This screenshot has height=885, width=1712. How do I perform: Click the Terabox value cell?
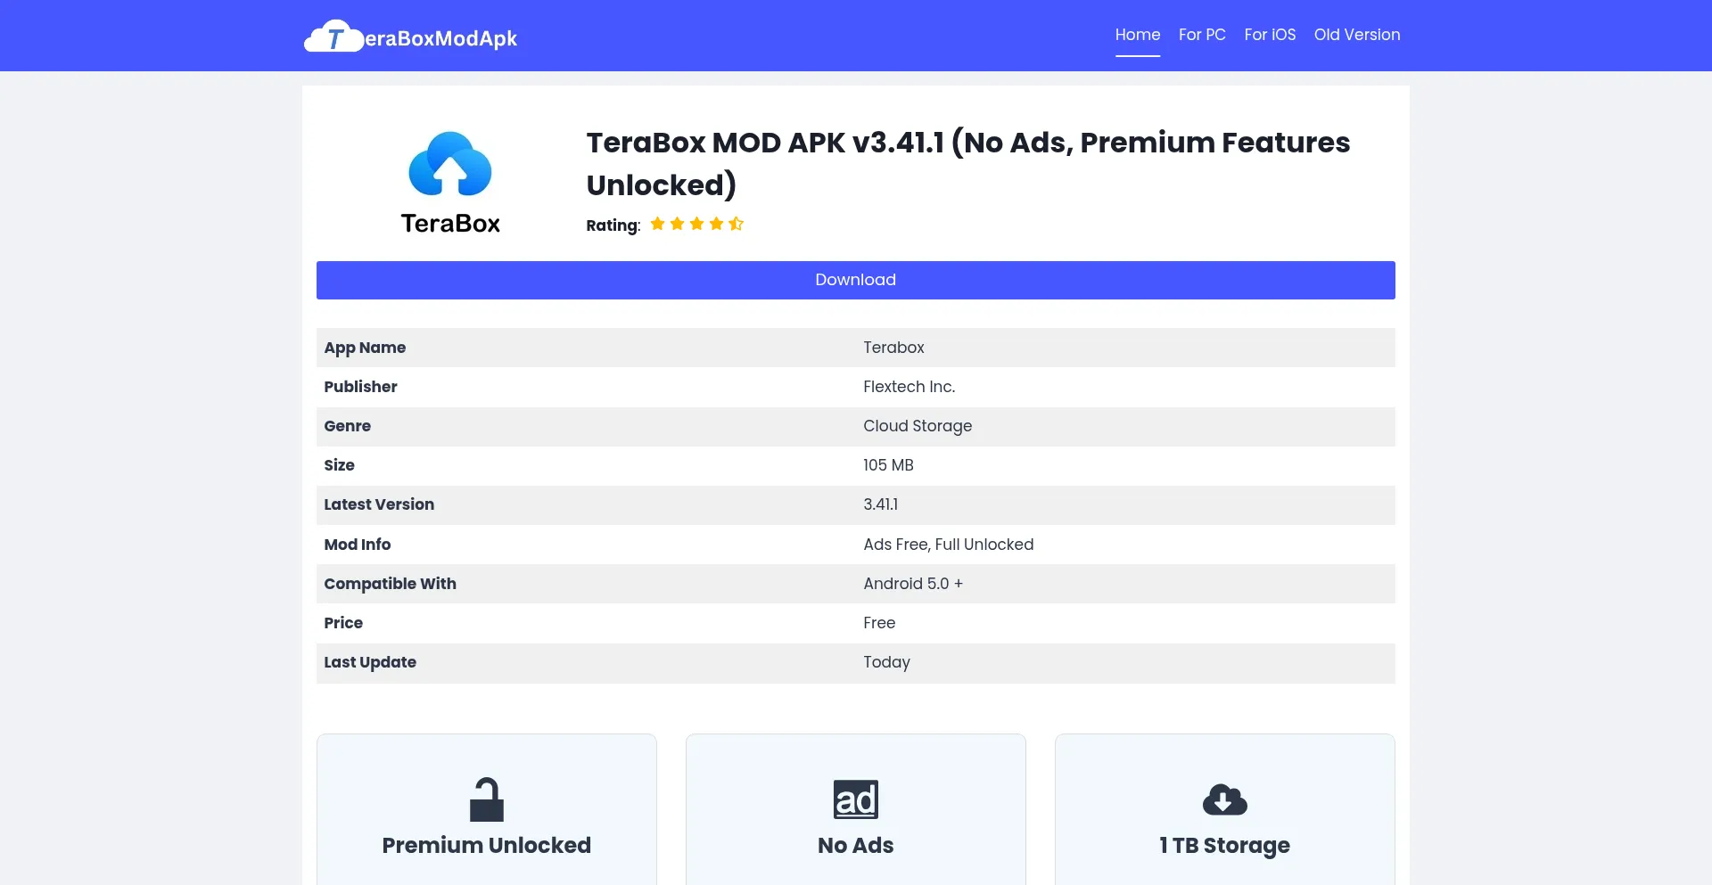tap(893, 348)
